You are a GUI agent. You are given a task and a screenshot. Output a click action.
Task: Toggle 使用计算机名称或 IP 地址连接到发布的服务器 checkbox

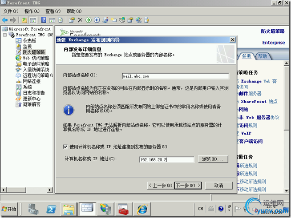click(x=65, y=147)
